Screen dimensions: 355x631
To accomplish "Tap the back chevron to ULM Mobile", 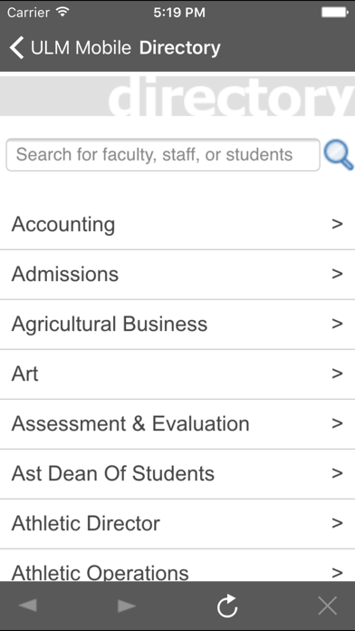I will 17,47.
